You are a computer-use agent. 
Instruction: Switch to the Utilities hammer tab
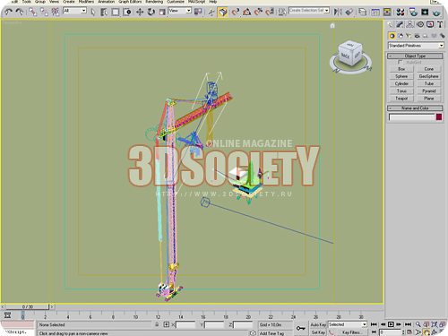pos(440,24)
